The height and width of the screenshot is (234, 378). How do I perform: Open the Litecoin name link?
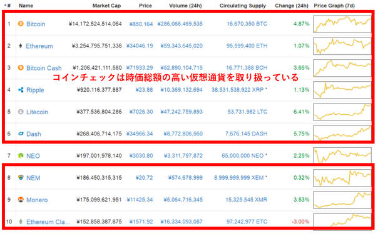coord(37,112)
